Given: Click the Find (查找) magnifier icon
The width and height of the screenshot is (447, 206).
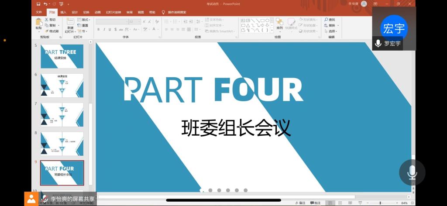Looking at the screenshot, I should 326,20.
